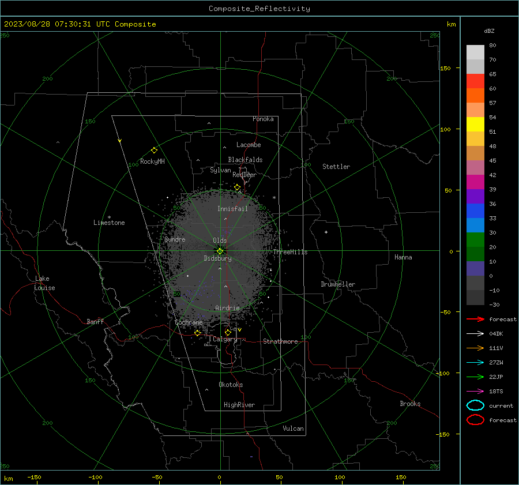Click the Vulcan town label
519x485 pixels.
293,428
